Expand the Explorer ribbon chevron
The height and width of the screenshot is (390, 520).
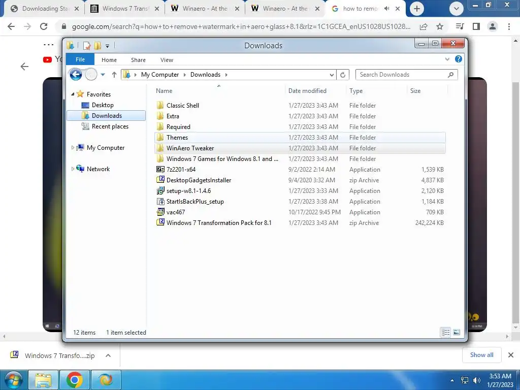pos(447,59)
